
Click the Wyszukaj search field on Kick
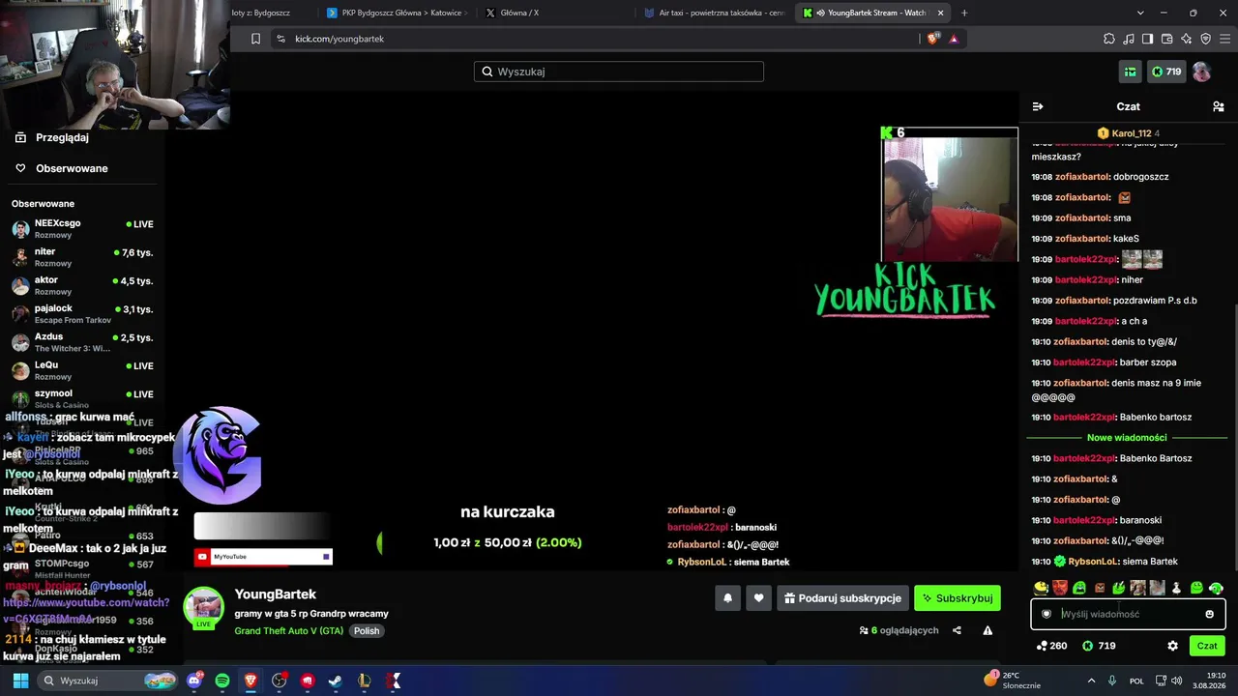[x=619, y=72]
